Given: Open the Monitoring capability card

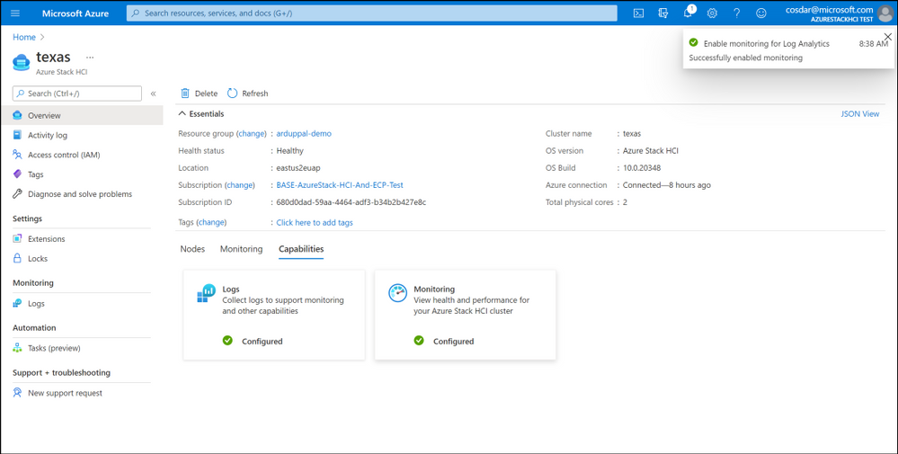Looking at the screenshot, I should click(x=465, y=315).
